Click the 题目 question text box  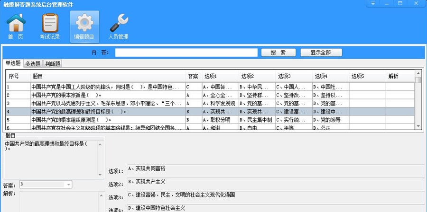coord(51,159)
